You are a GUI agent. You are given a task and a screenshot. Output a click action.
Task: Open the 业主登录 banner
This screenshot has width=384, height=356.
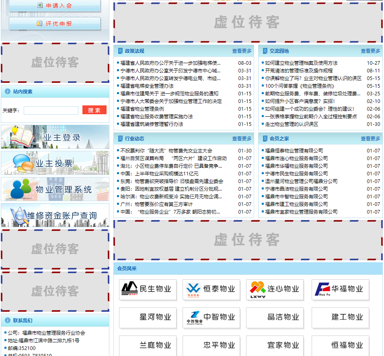coord(55,137)
